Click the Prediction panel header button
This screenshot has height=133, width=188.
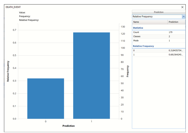[x=159, y=12]
